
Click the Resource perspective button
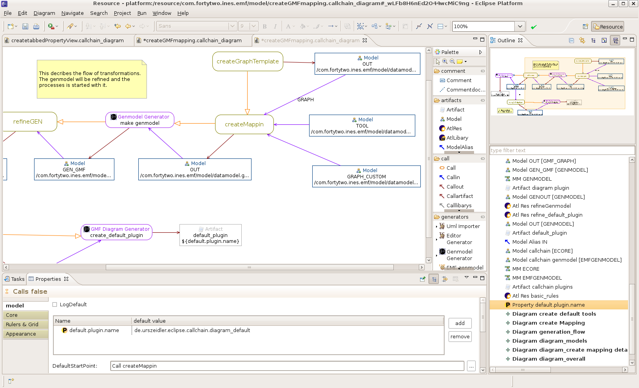coord(608,27)
